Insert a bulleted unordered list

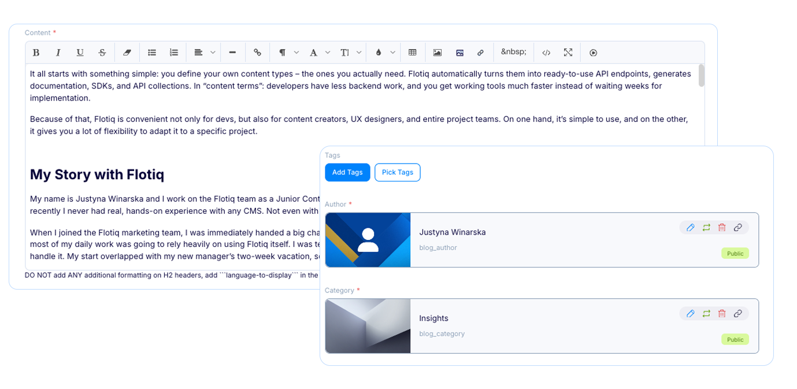(x=152, y=53)
